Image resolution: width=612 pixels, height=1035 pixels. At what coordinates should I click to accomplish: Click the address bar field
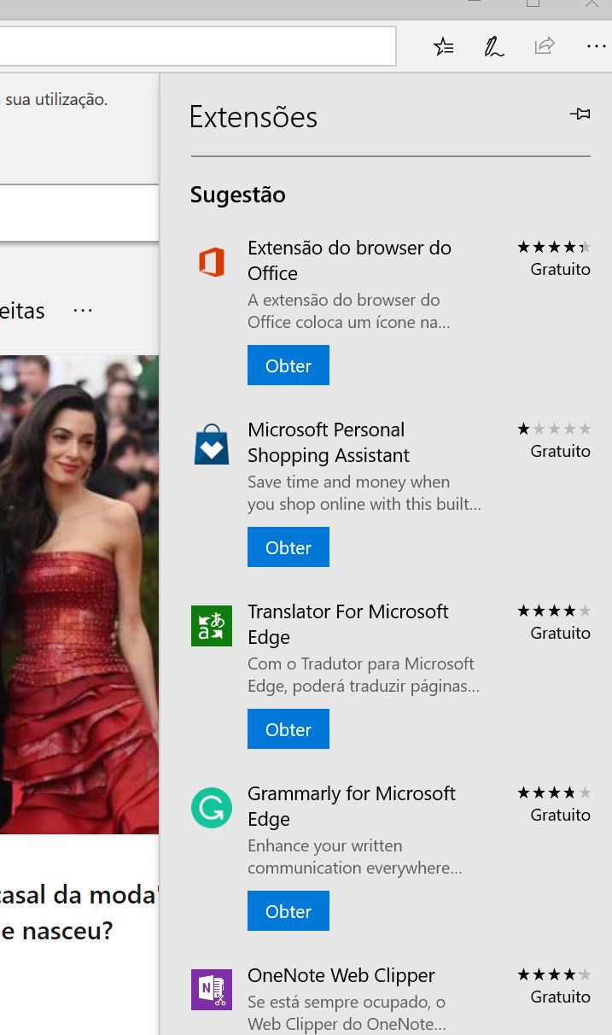198,46
